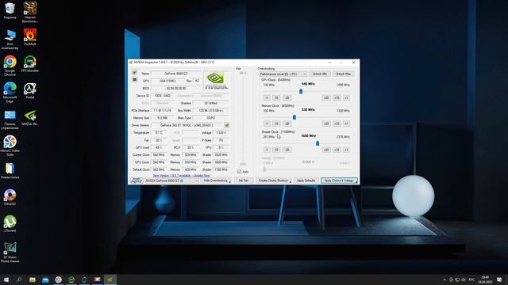Click Unlock Min button
Viewport: 508px width, 285px height.
click(320, 74)
